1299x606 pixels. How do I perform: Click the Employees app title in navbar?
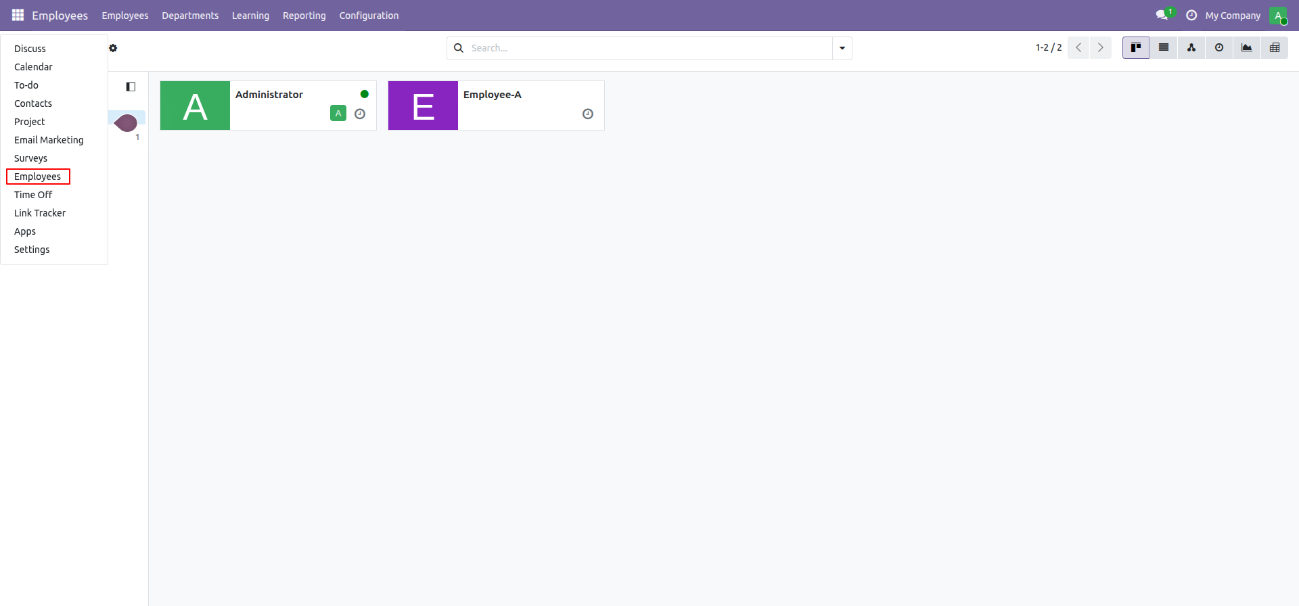pyautogui.click(x=60, y=16)
